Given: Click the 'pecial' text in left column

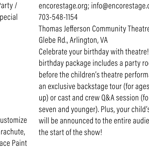Looking at the screenshot, I should click(x=9, y=17).
